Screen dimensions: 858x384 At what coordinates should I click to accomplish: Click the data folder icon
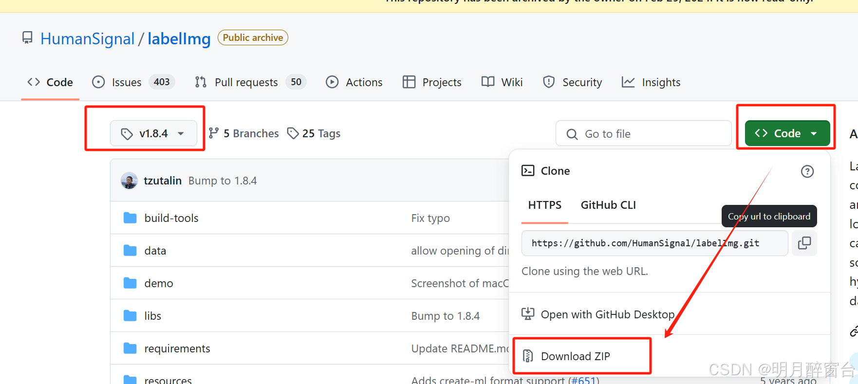(130, 250)
